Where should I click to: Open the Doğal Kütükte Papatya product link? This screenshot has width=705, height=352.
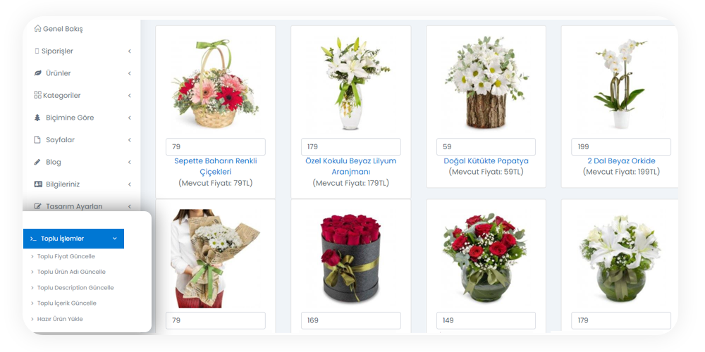pyautogui.click(x=486, y=161)
